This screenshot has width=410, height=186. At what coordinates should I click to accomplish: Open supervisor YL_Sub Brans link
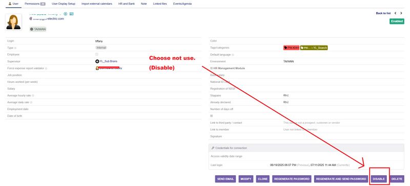[108, 61]
